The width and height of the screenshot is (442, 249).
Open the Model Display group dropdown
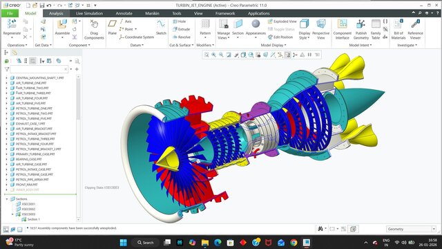coord(273,45)
